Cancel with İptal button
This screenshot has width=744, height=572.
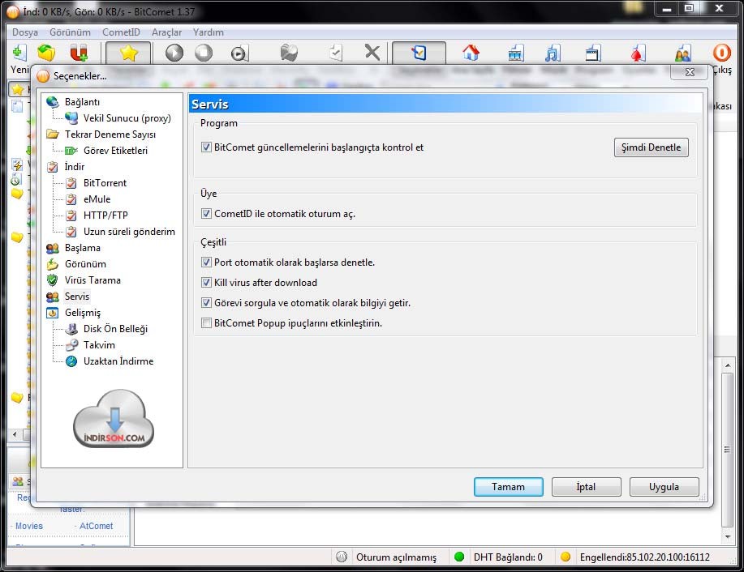(586, 487)
